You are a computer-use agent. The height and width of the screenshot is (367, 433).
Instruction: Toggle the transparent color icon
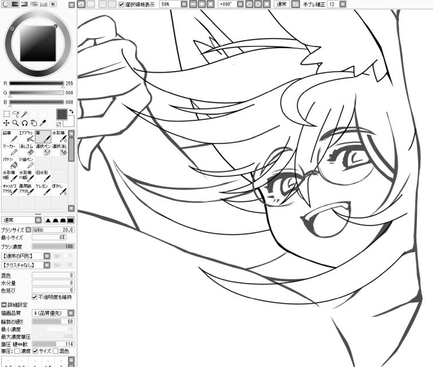(x=59, y=124)
